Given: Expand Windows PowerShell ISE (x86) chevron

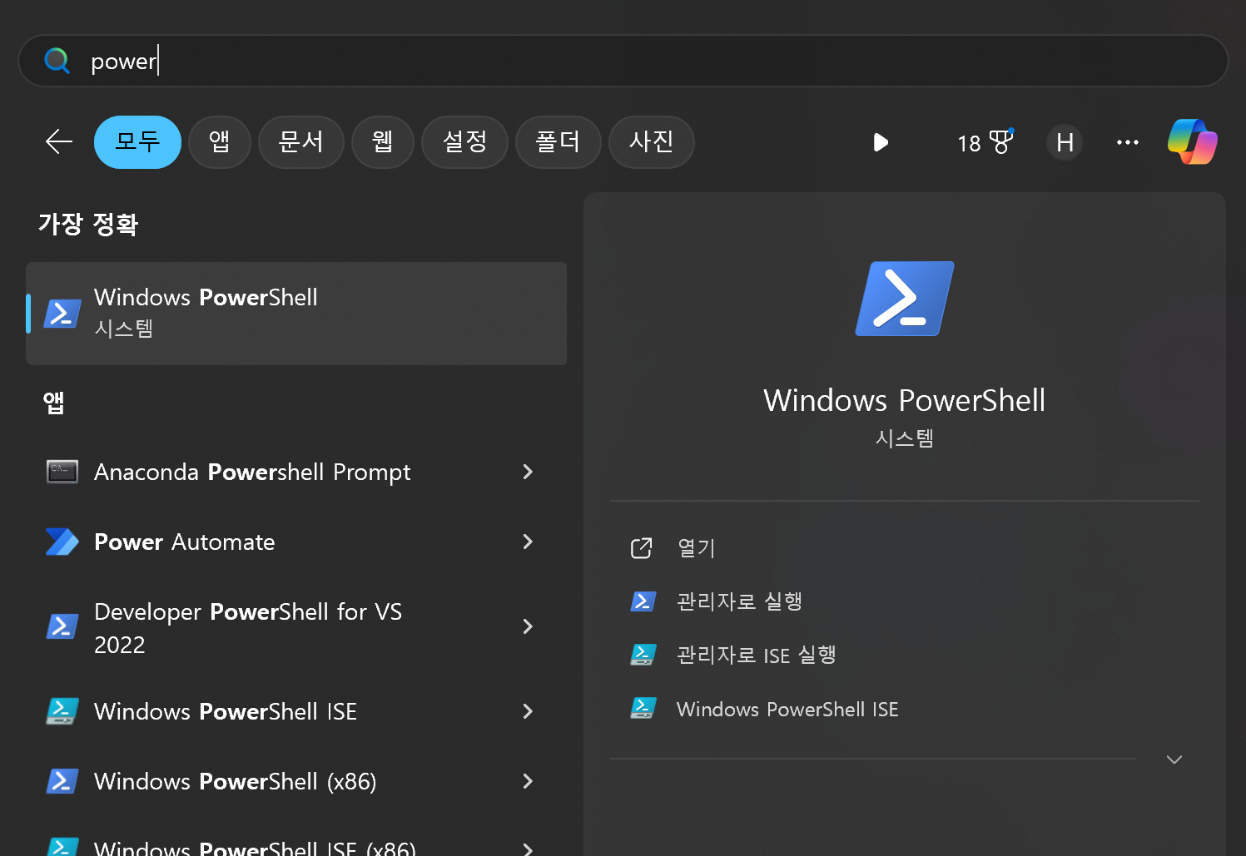Looking at the screenshot, I should [528, 849].
